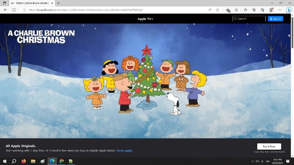The image size is (294, 165).
Task: Launch Firefox from the taskbar
Action: 24,161
